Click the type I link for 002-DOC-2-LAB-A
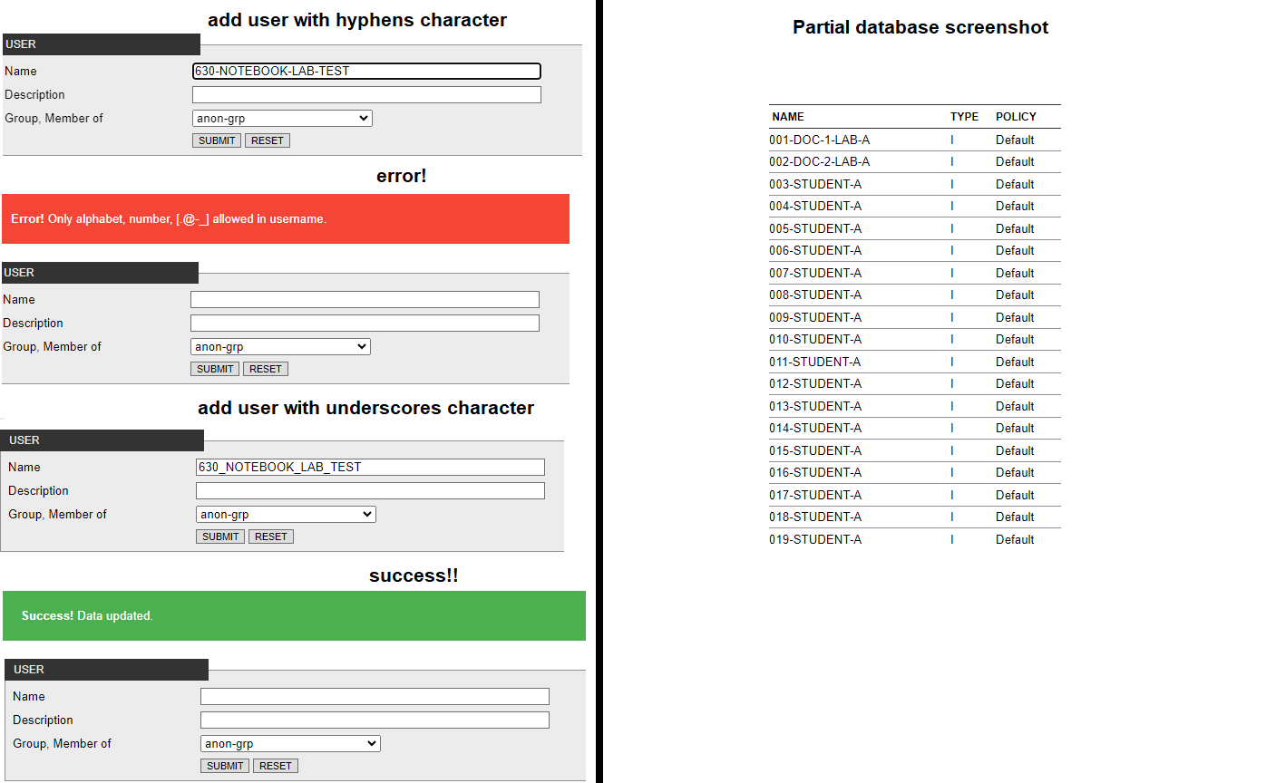 [952, 161]
